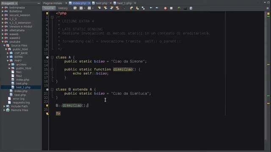Click the editor vertical scrollbar
Screen dimensions: 271x152
tap(265, 76)
